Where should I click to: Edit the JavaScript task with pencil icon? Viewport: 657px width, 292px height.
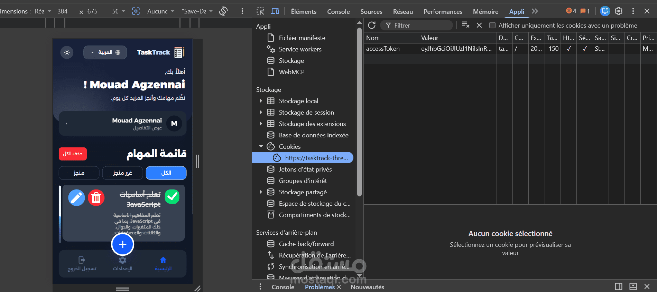click(76, 198)
